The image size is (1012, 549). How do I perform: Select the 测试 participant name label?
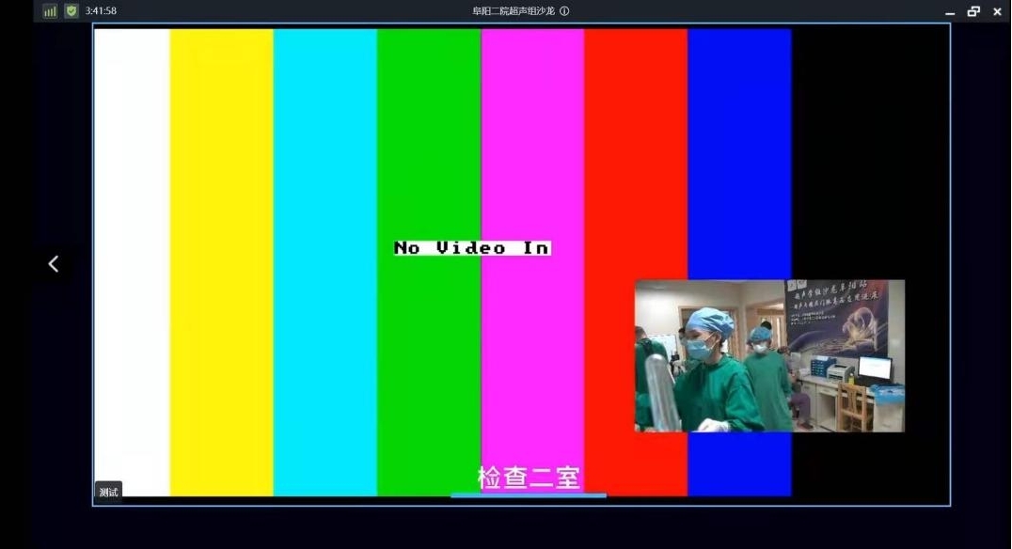click(x=108, y=492)
